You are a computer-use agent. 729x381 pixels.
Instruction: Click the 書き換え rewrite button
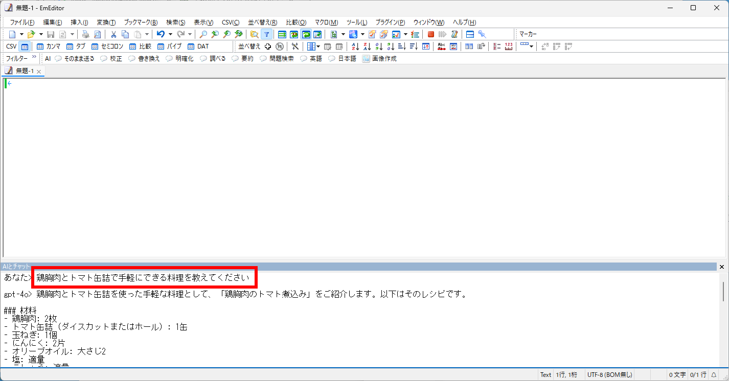[144, 59]
